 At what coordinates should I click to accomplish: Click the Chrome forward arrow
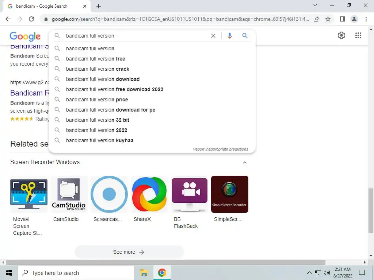pos(20,19)
